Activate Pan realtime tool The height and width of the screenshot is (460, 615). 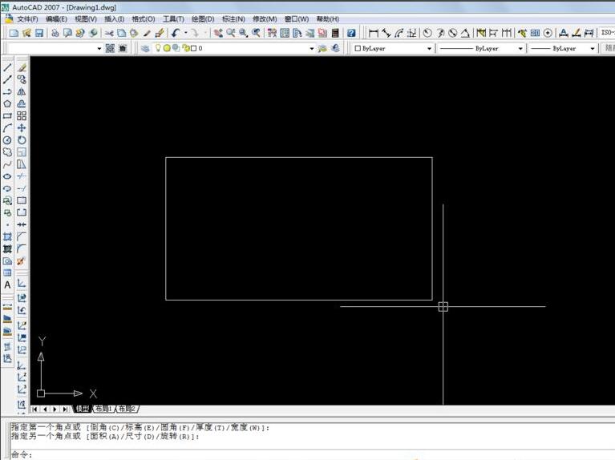(x=218, y=34)
